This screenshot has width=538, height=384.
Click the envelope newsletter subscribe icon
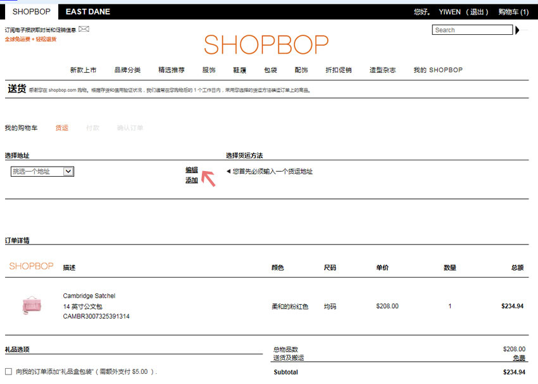click(84, 29)
